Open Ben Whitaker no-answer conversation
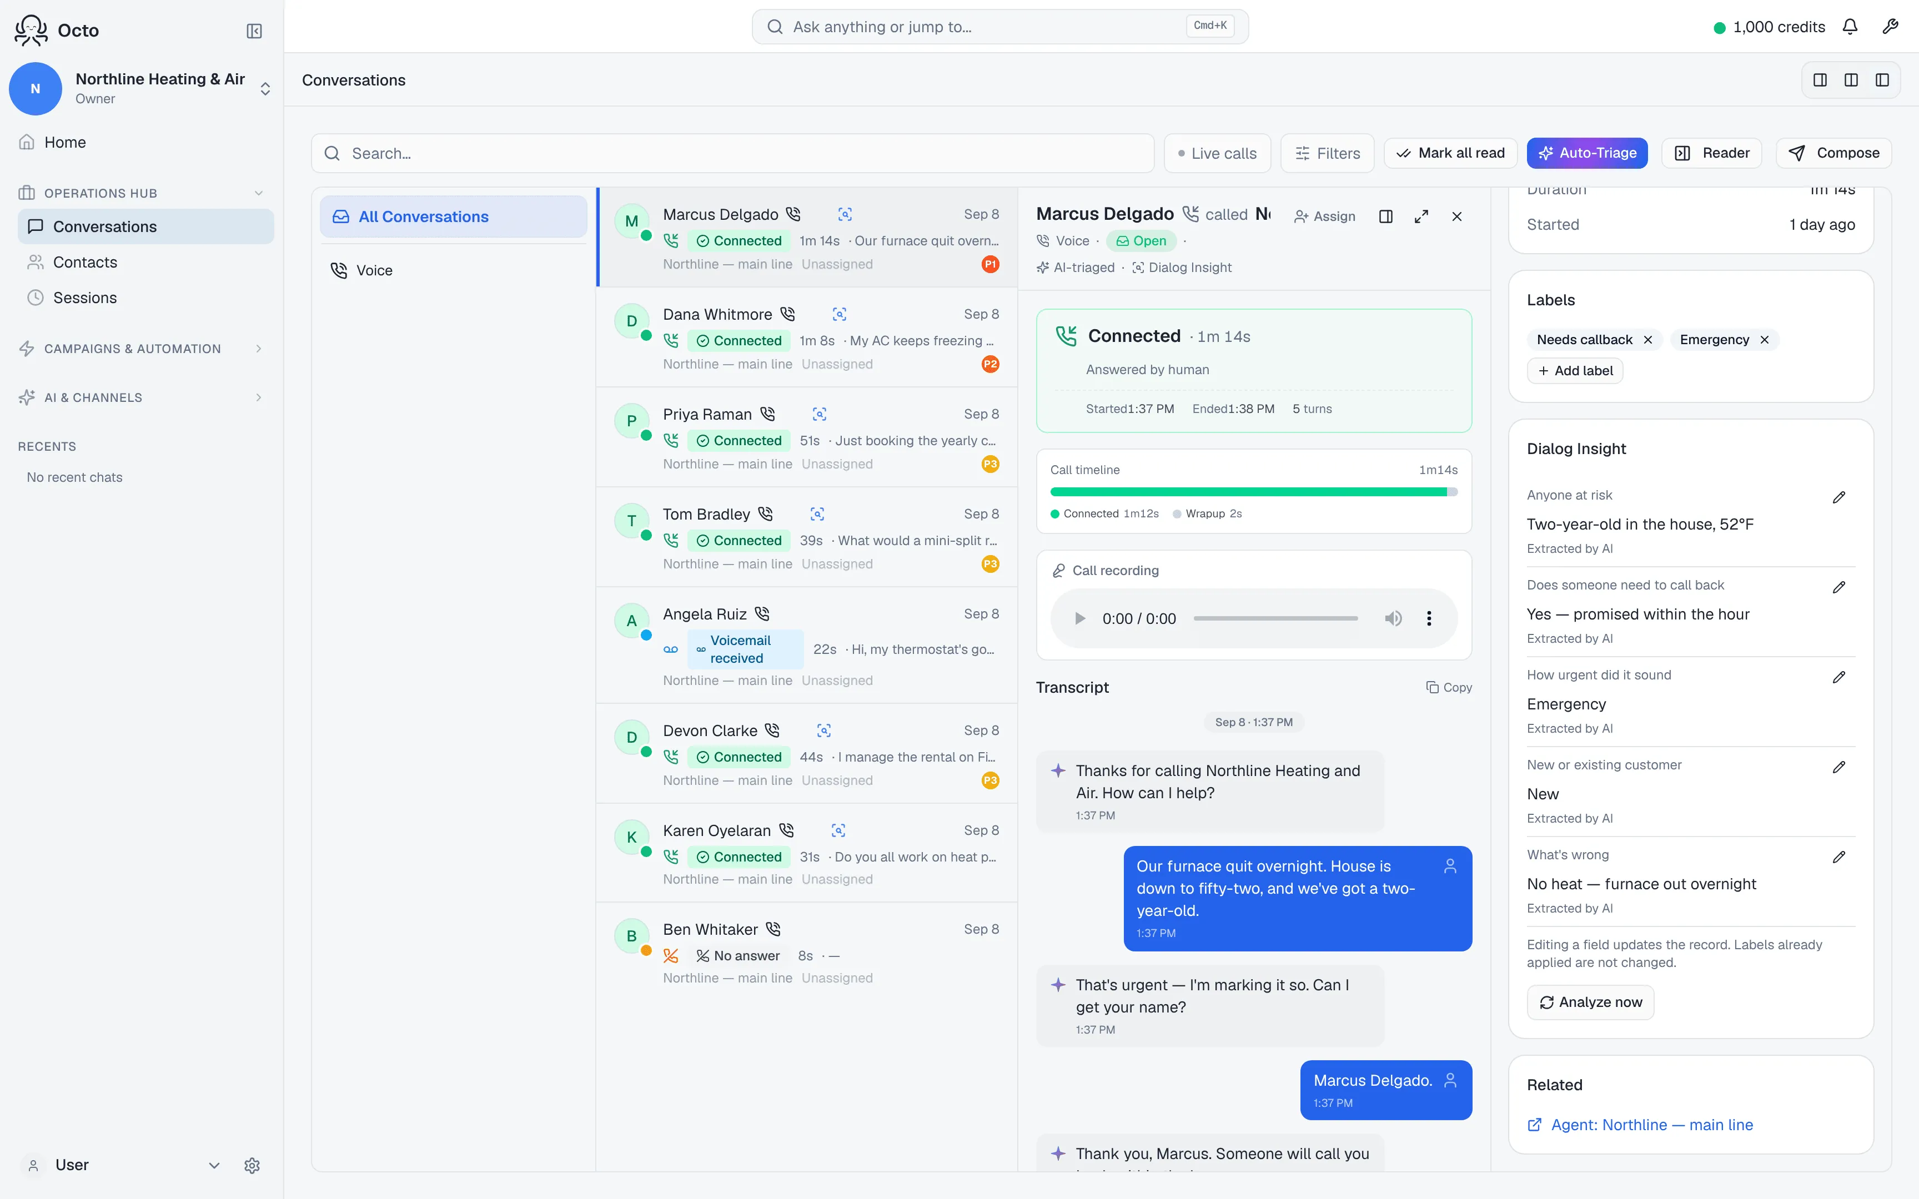Screen dimensions: 1919x1199 pyautogui.click(x=806, y=951)
